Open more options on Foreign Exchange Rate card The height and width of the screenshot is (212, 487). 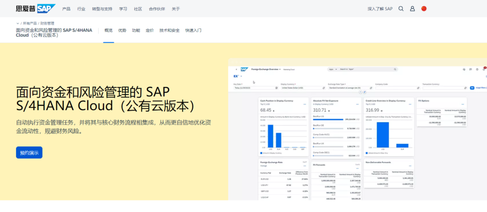coord(305,166)
